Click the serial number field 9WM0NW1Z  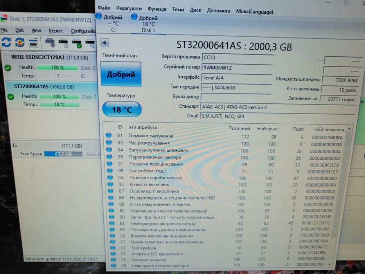(x=237, y=68)
